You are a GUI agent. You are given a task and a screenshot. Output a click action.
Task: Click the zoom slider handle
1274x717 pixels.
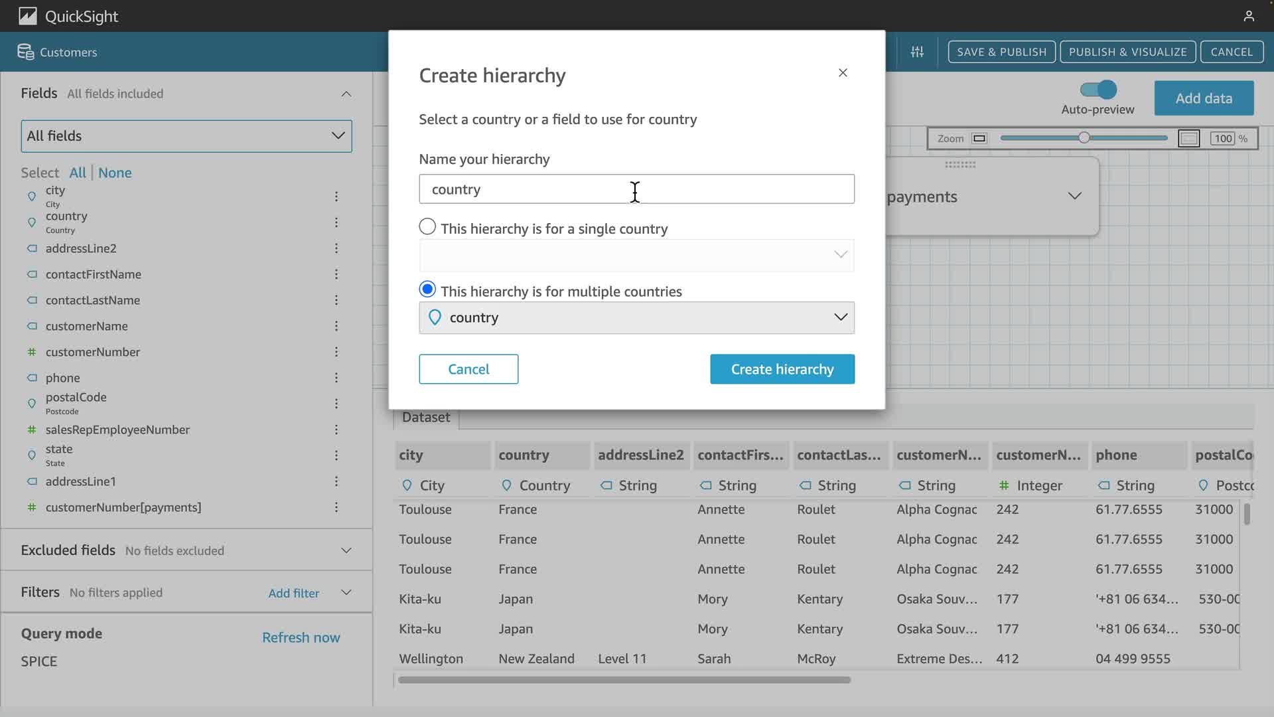1084,138
